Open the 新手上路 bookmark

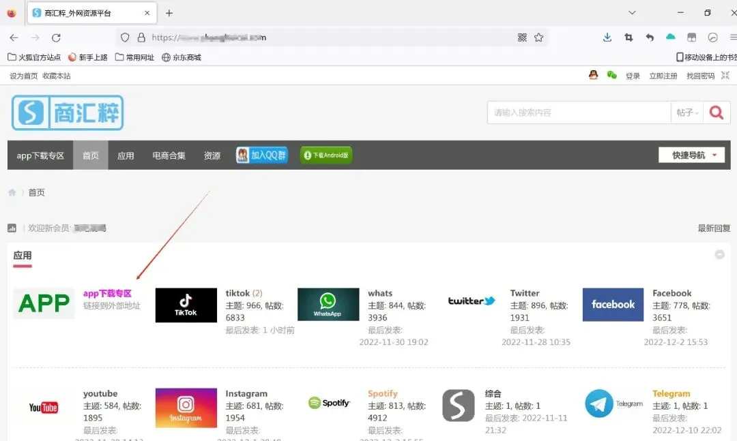(x=88, y=57)
